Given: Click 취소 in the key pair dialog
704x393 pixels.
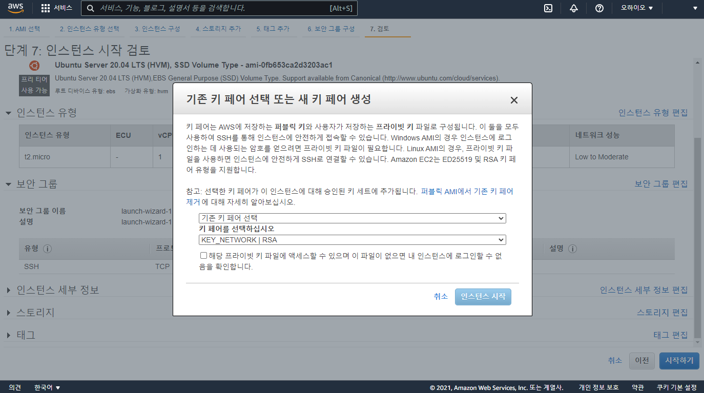Looking at the screenshot, I should pos(441,297).
